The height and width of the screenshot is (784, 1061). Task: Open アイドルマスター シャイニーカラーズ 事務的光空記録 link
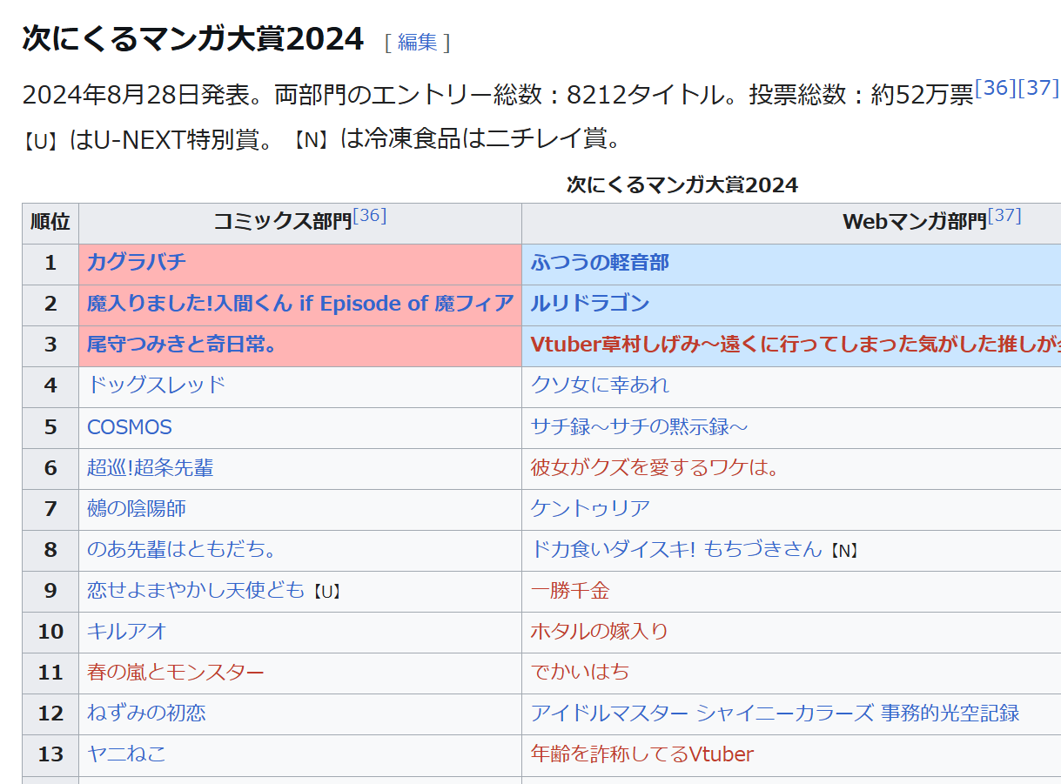click(776, 713)
